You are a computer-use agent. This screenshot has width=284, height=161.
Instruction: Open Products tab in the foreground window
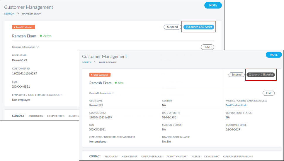(x=111, y=157)
